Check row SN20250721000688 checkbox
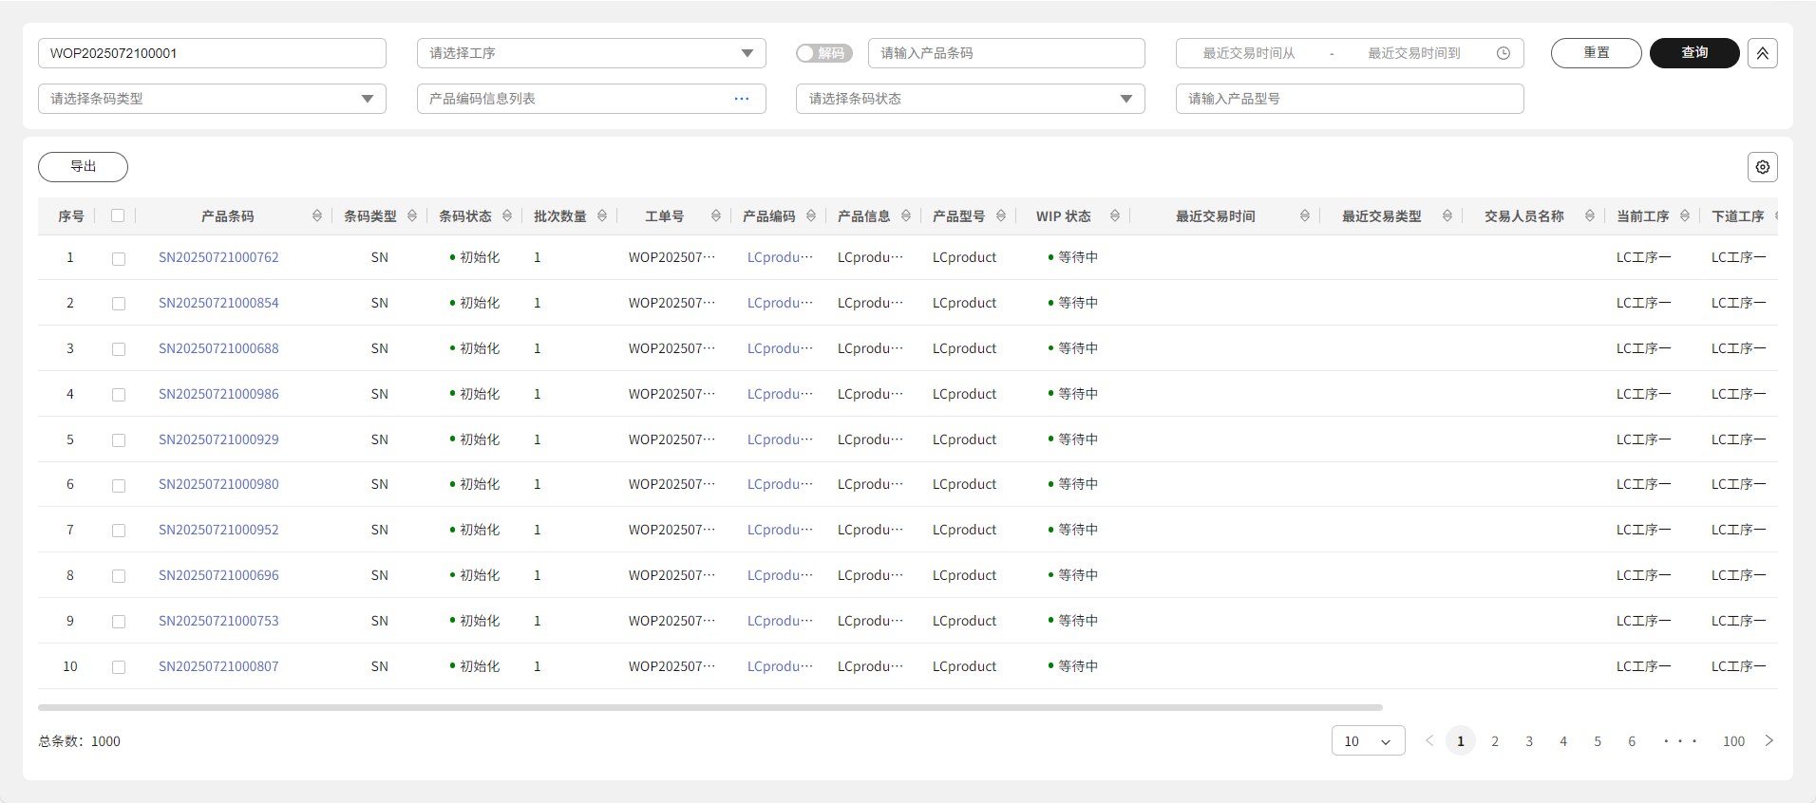The image size is (1816, 803). click(x=119, y=349)
